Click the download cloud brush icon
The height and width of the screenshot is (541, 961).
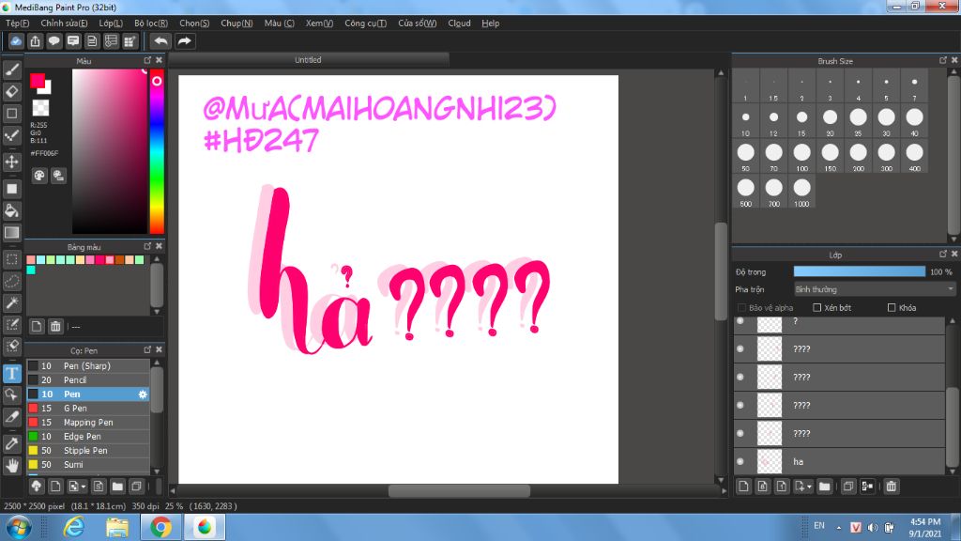[x=37, y=487]
